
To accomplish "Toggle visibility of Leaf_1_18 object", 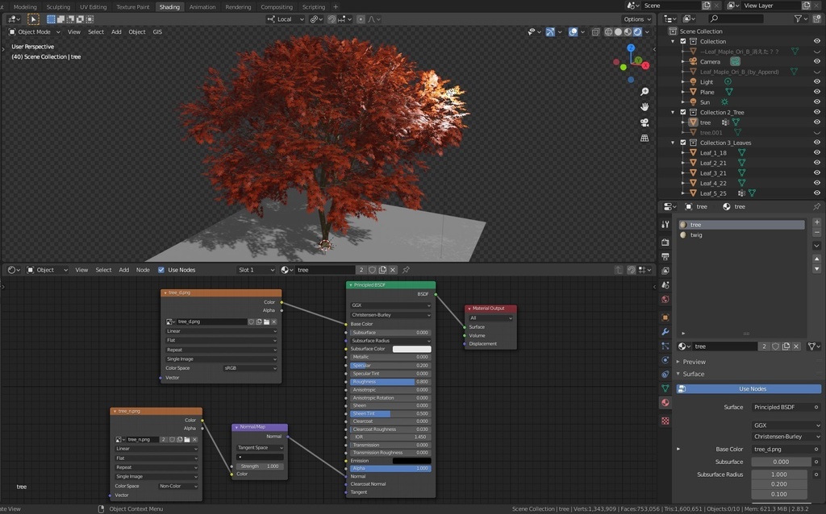I will [816, 152].
